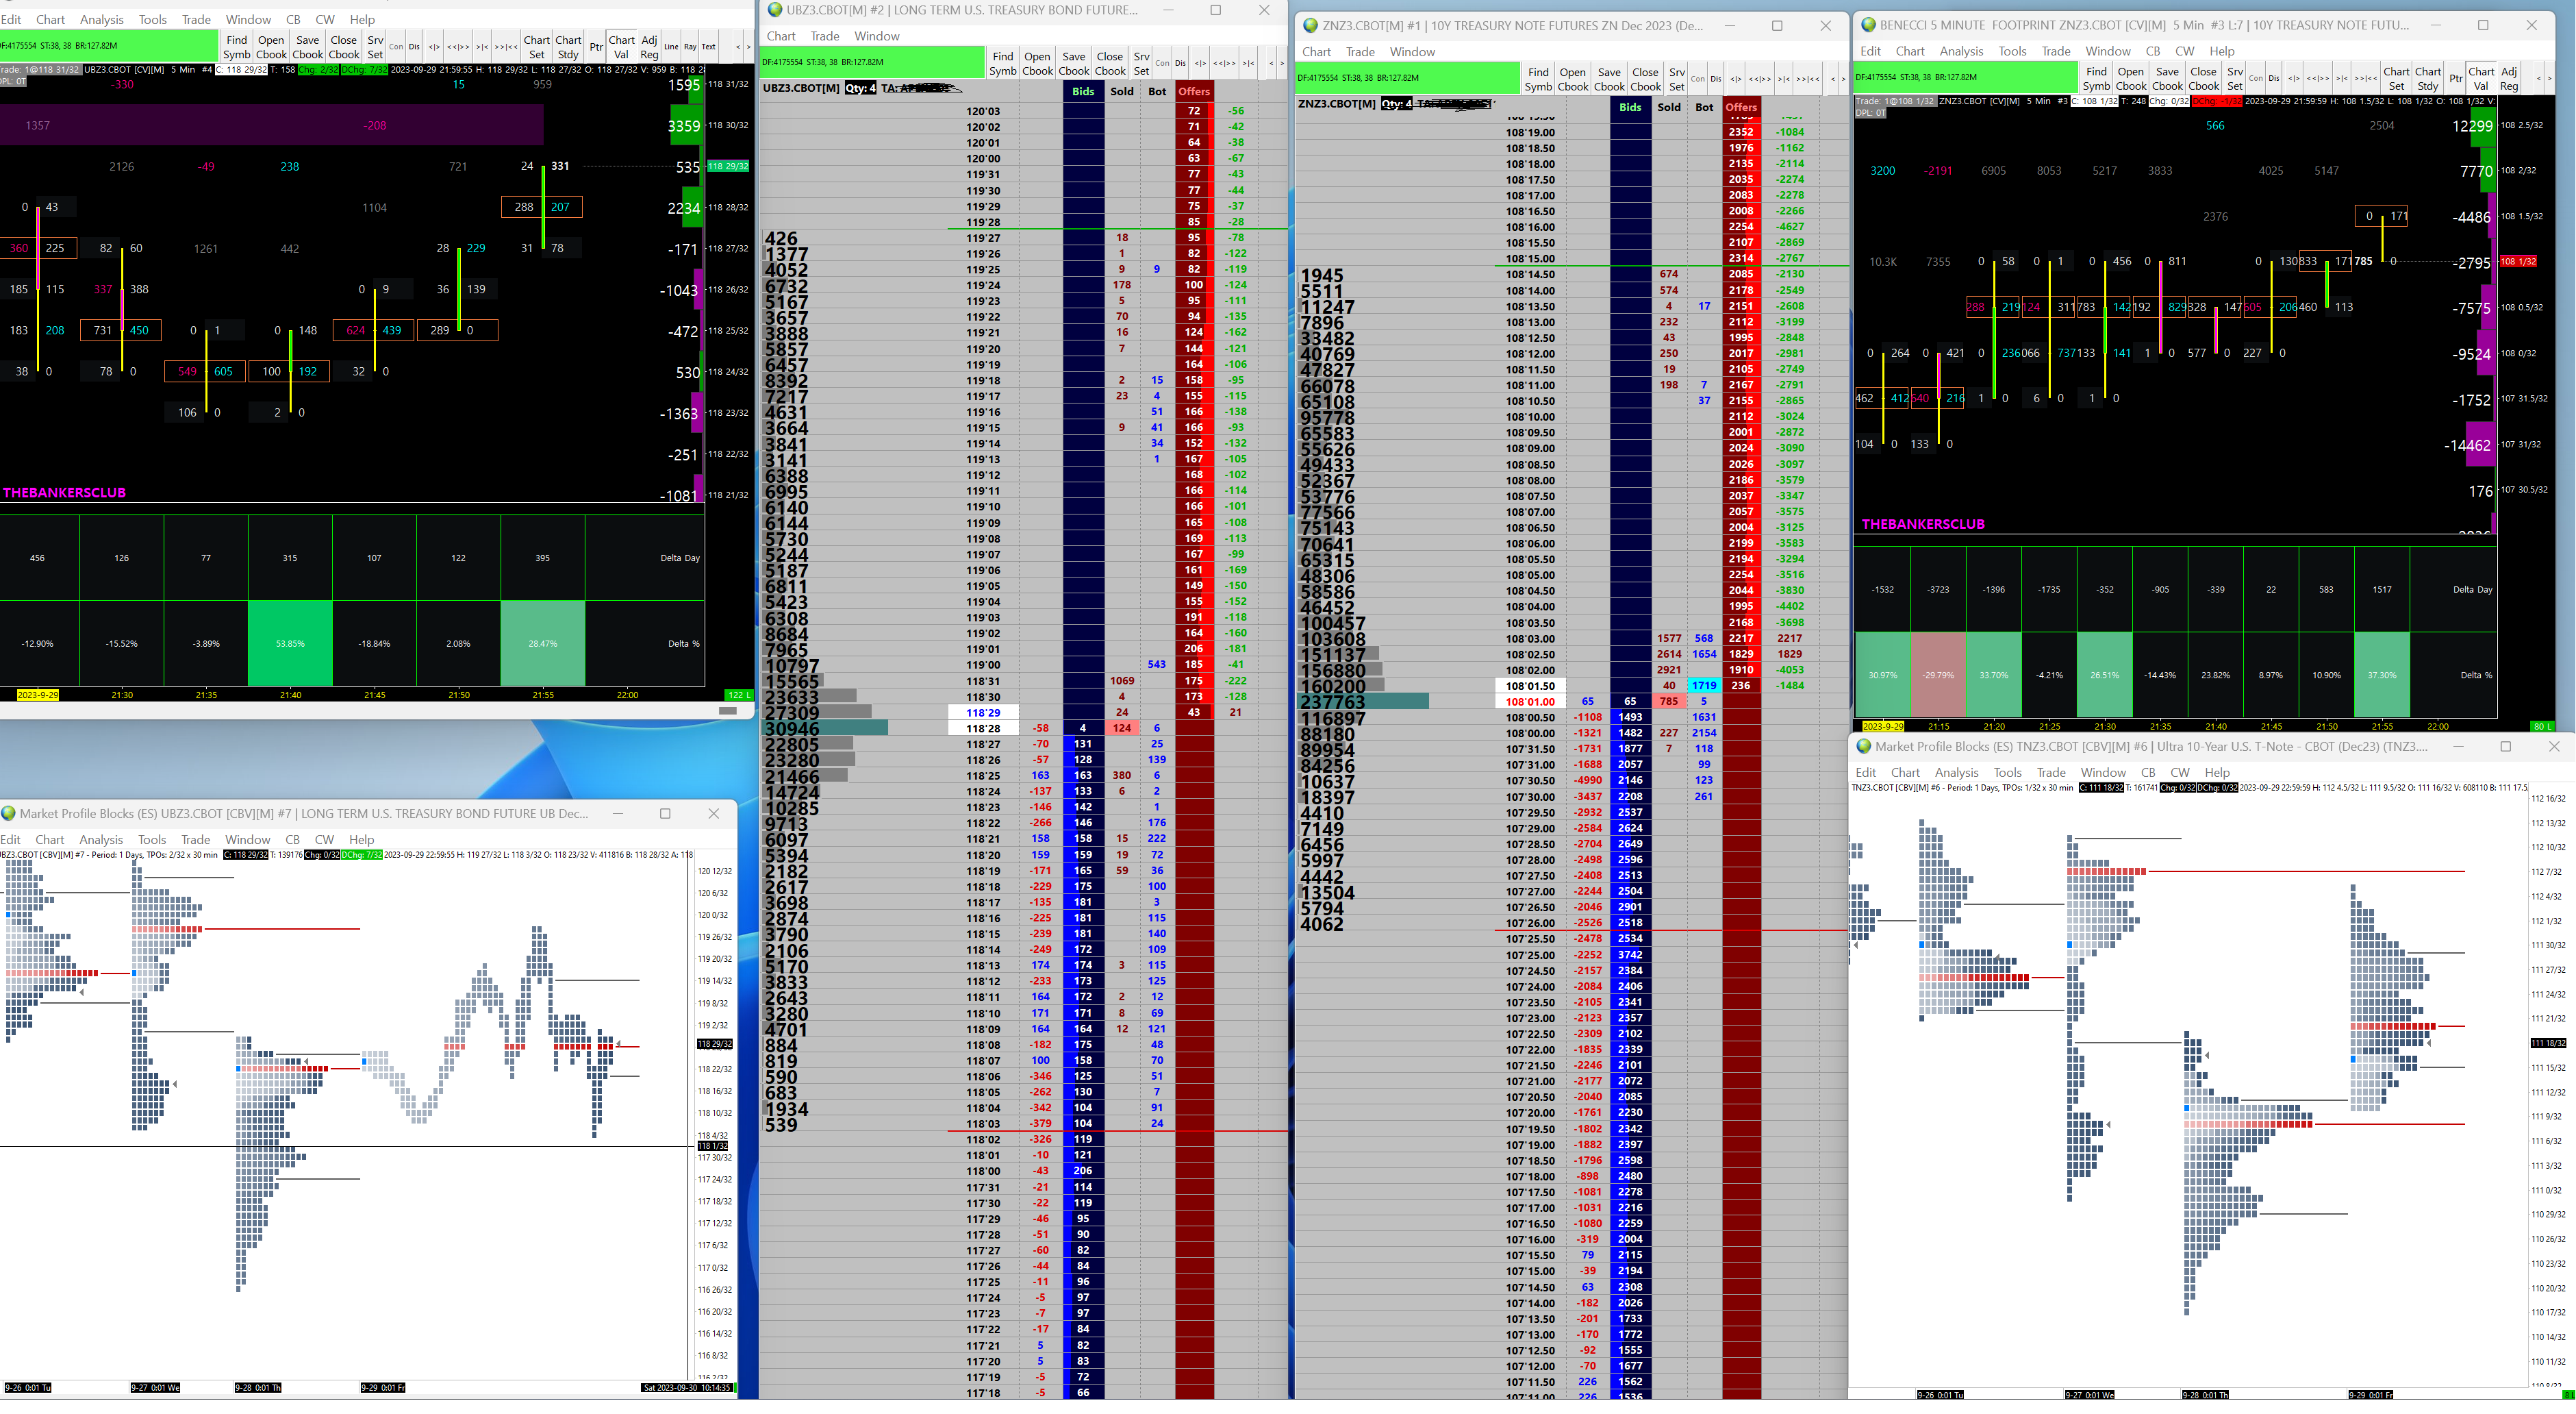Toggle Ptr pointer mode in UBZ3 footprint toolbar

click(596, 47)
